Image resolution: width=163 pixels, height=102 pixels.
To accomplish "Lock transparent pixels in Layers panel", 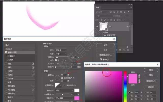I will pos(102,20).
